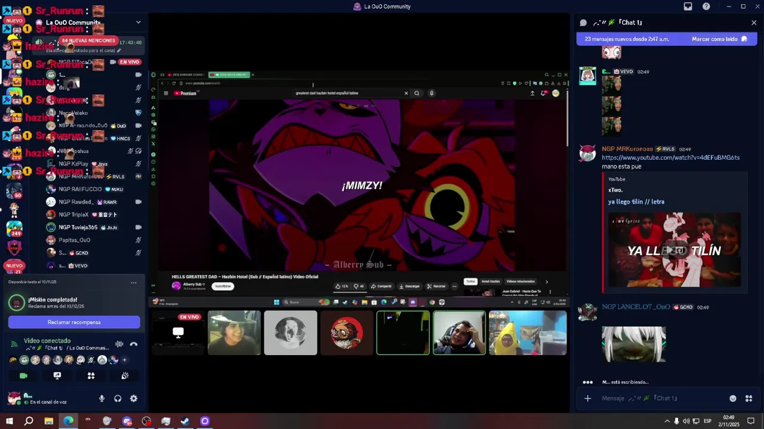Open system tray volume icon
The image size is (764, 429).
coord(686,421)
